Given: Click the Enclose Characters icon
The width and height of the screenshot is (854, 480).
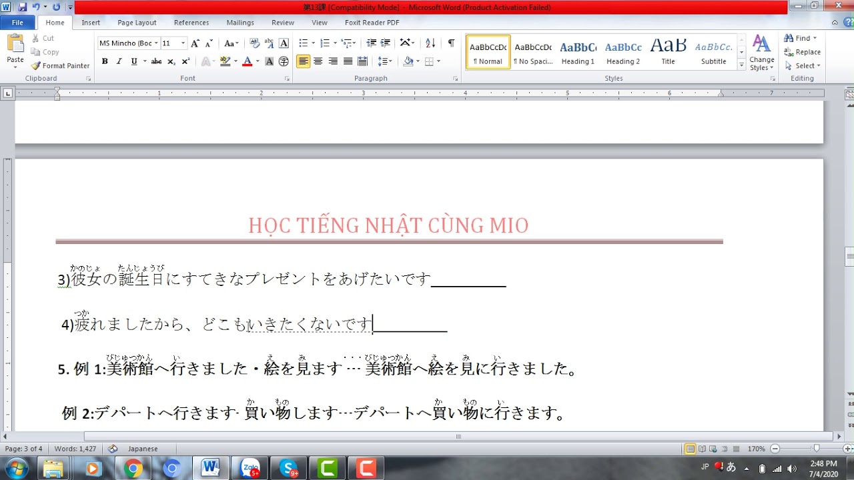Looking at the screenshot, I should 284,61.
